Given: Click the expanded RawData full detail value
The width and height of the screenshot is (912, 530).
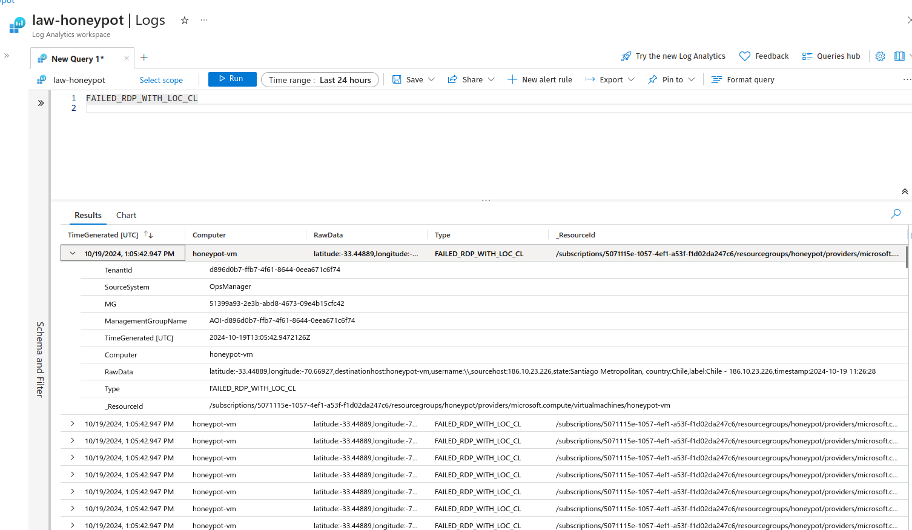Looking at the screenshot, I should (543, 371).
